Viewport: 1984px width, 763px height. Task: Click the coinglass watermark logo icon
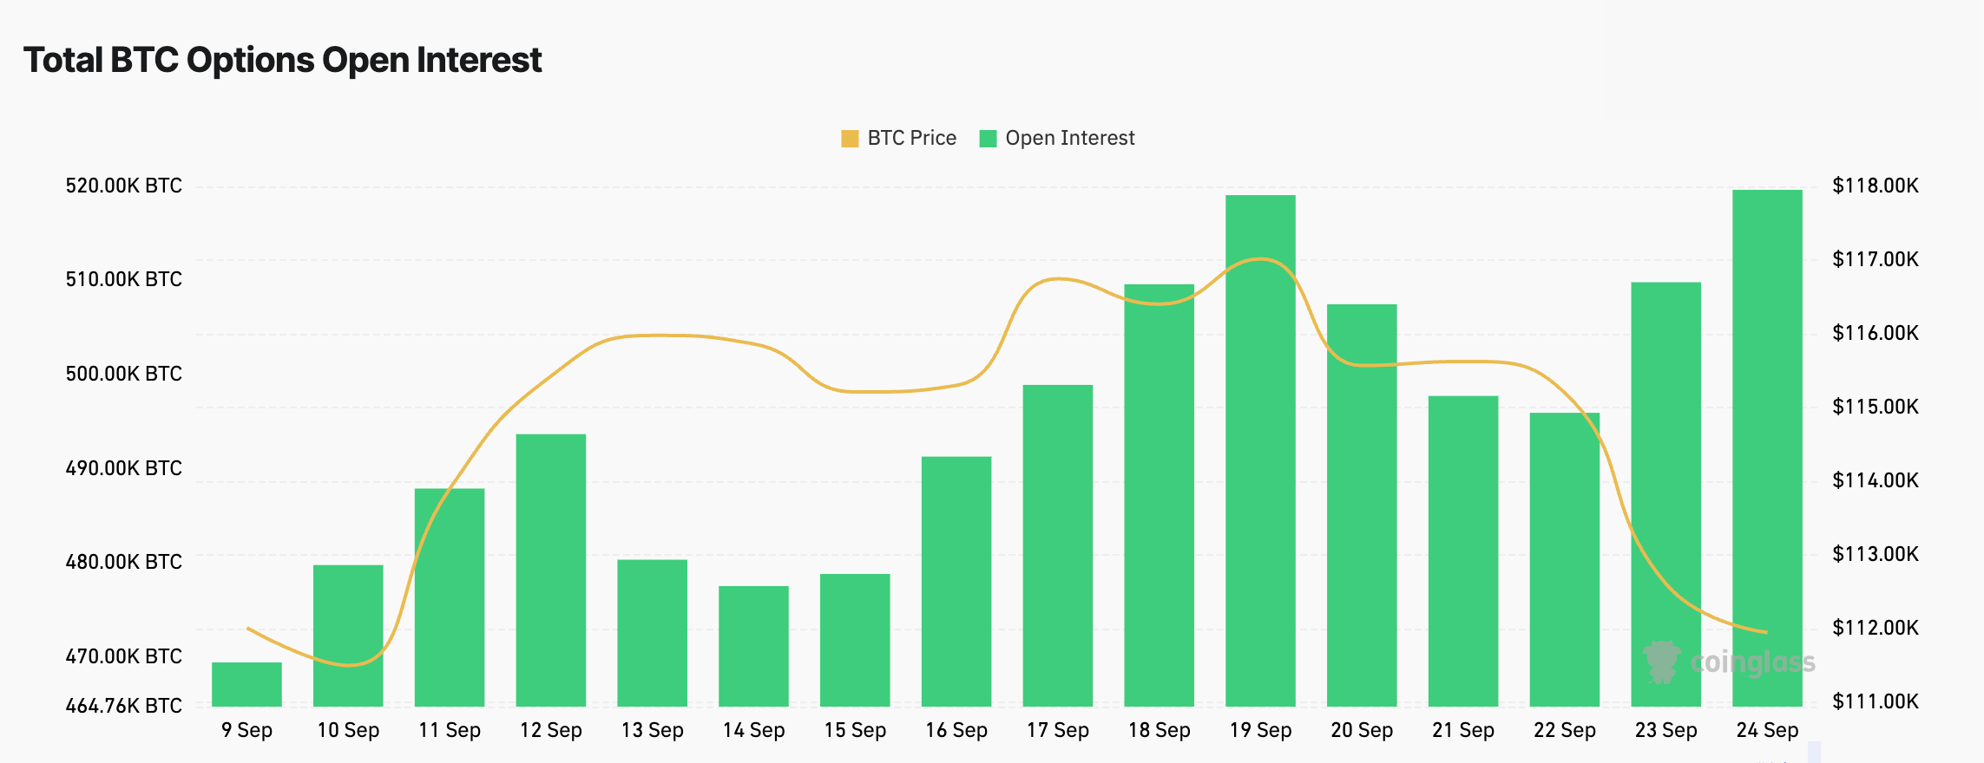[x=1662, y=662]
